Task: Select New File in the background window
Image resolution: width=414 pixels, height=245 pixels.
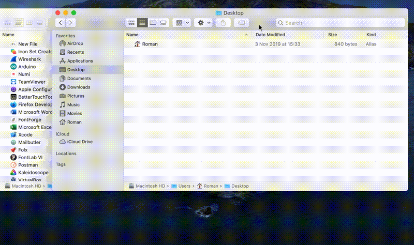Action: (x=26, y=44)
